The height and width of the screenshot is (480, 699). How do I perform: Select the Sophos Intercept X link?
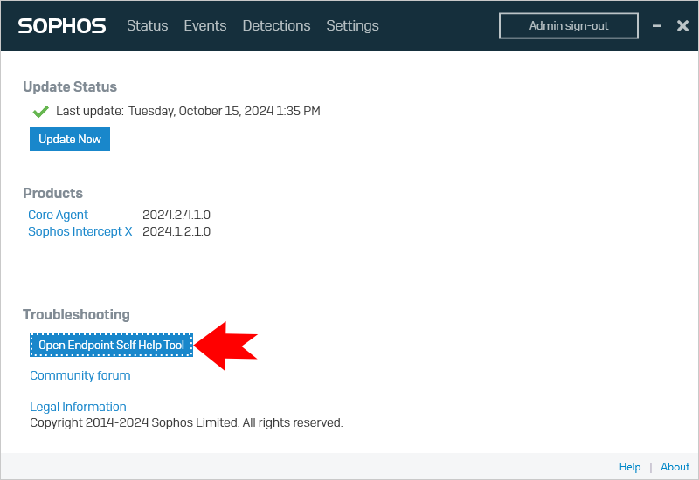[80, 231]
